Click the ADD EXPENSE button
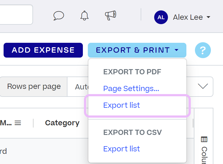 tap(43, 50)
